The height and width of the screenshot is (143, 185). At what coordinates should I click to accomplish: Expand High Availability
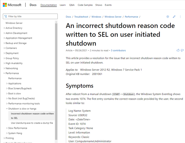point(13,63)
